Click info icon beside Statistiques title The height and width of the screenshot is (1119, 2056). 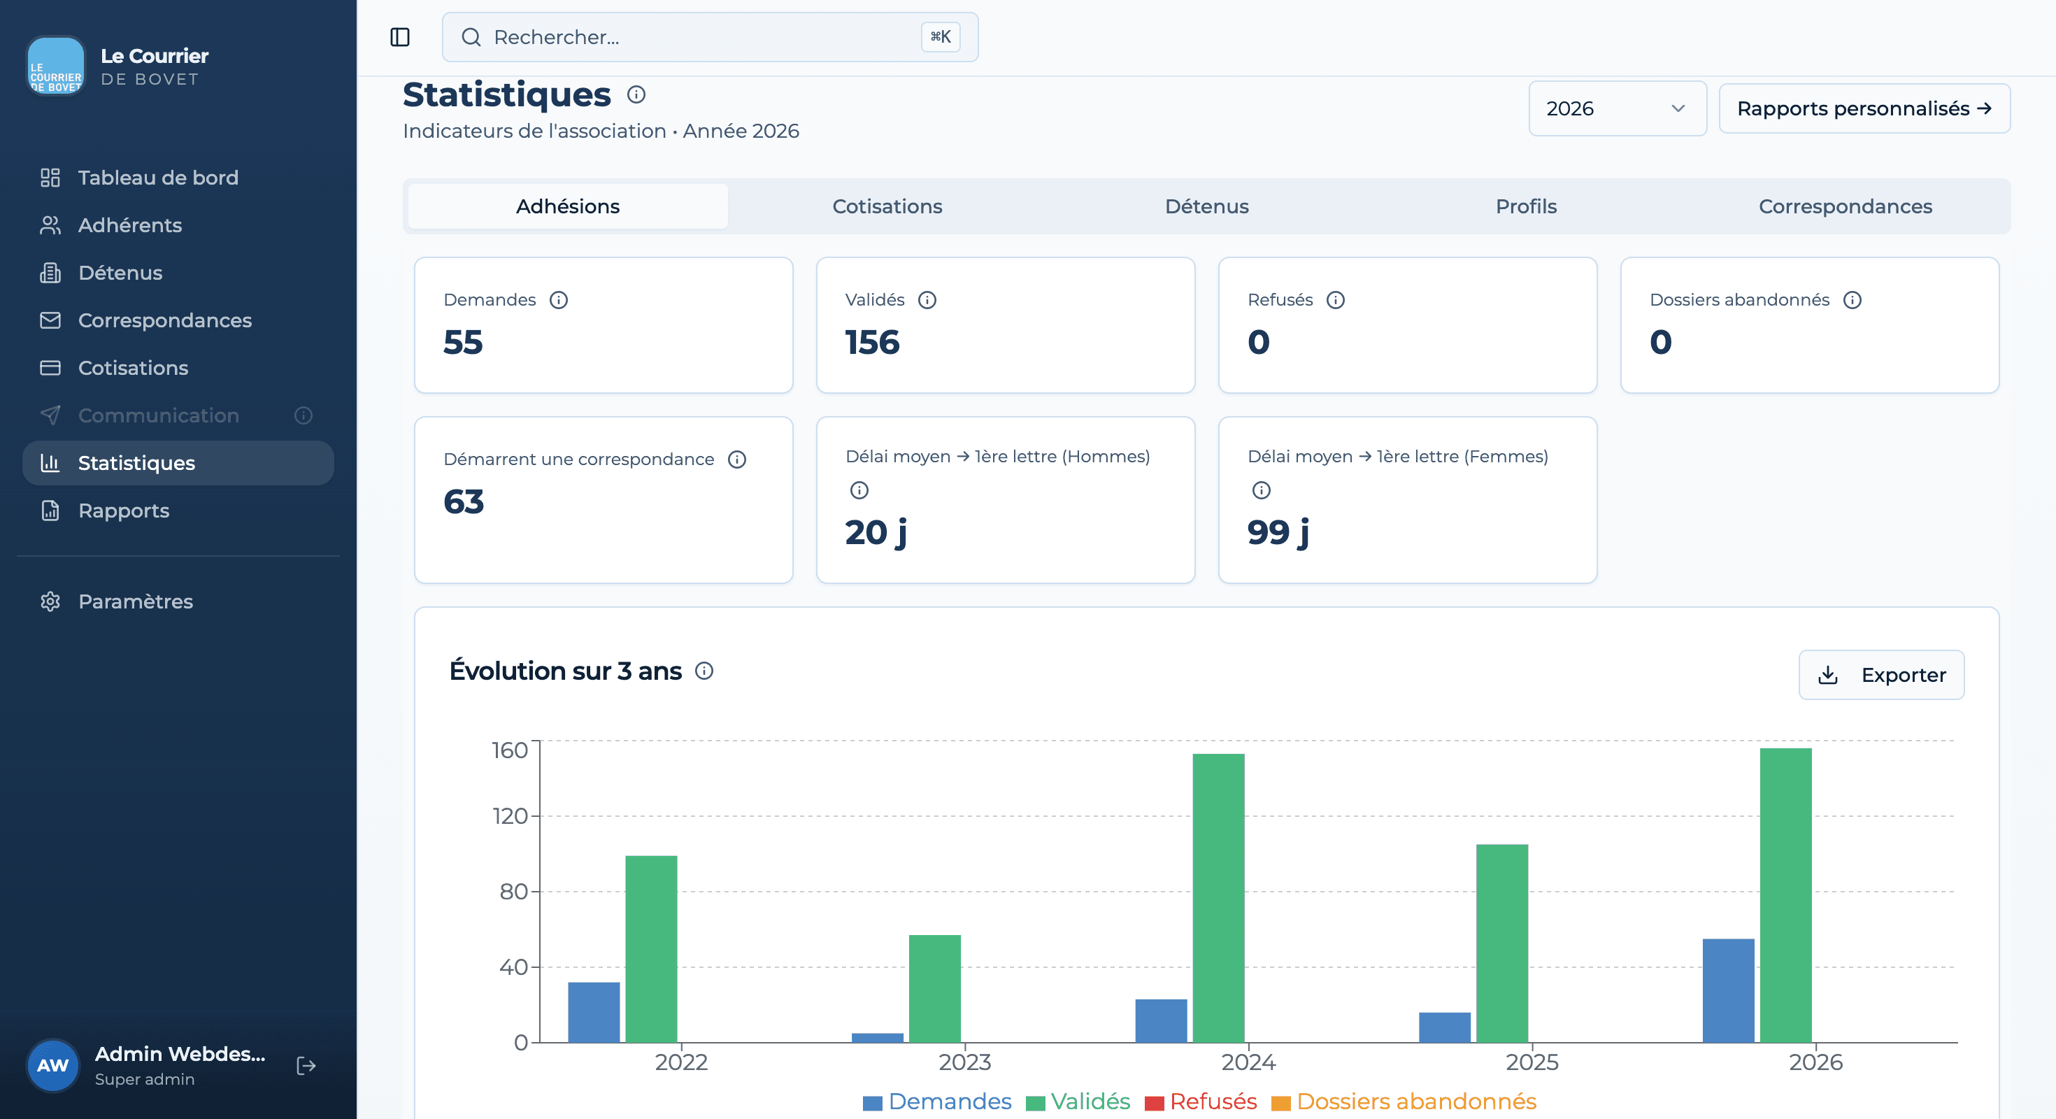point(636,95)
